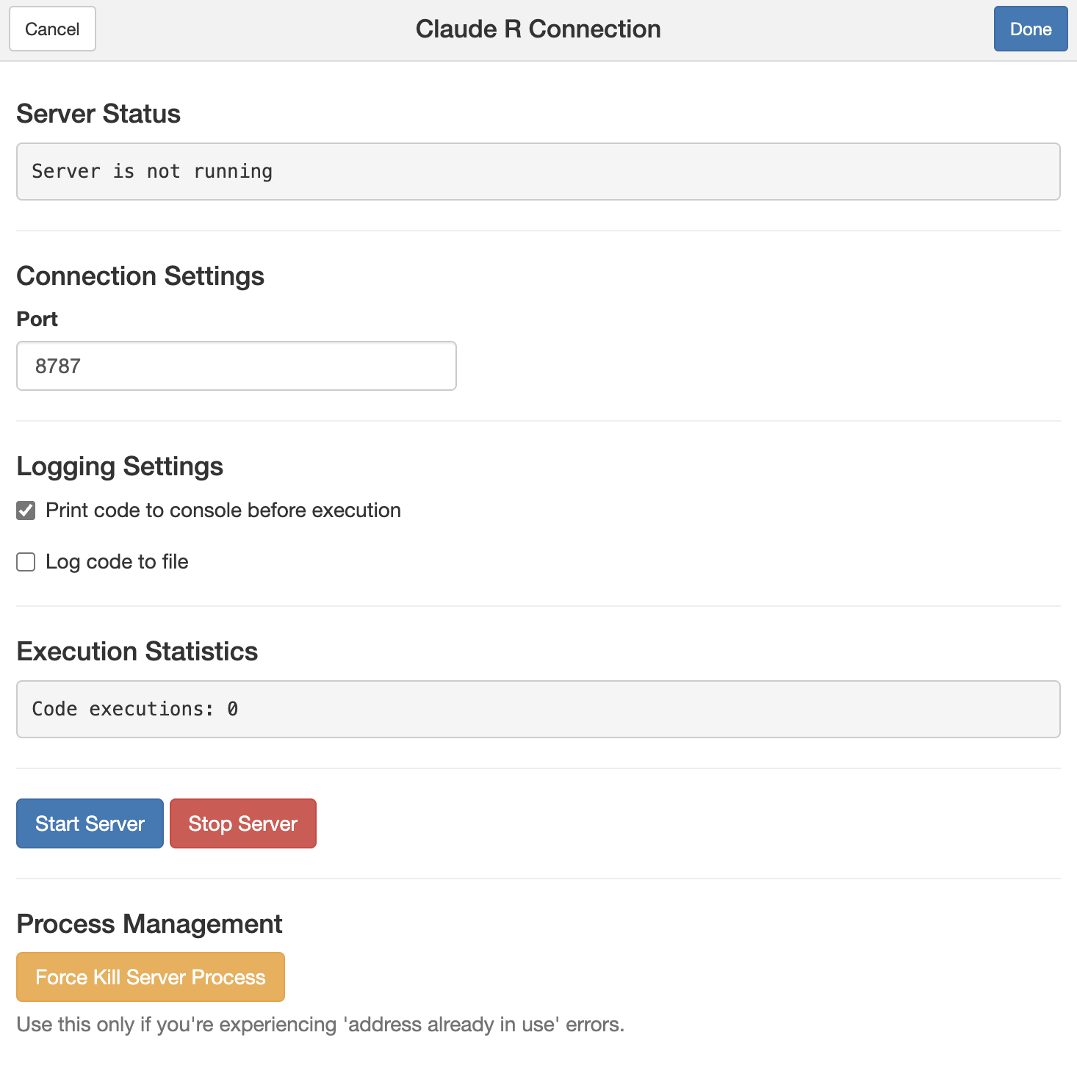
Task: Start the server
Action: point(90,823)
